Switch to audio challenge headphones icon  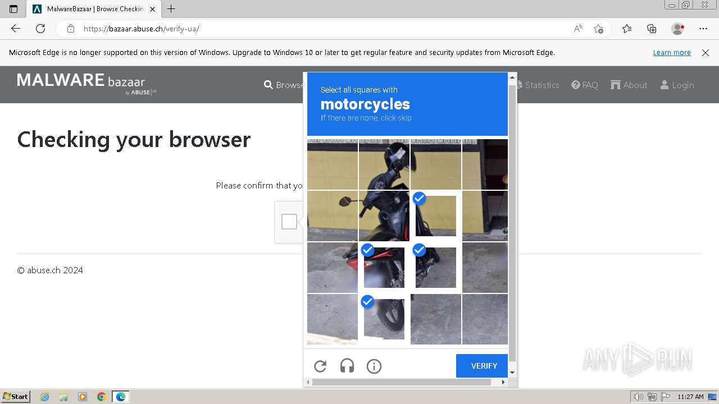347,366
